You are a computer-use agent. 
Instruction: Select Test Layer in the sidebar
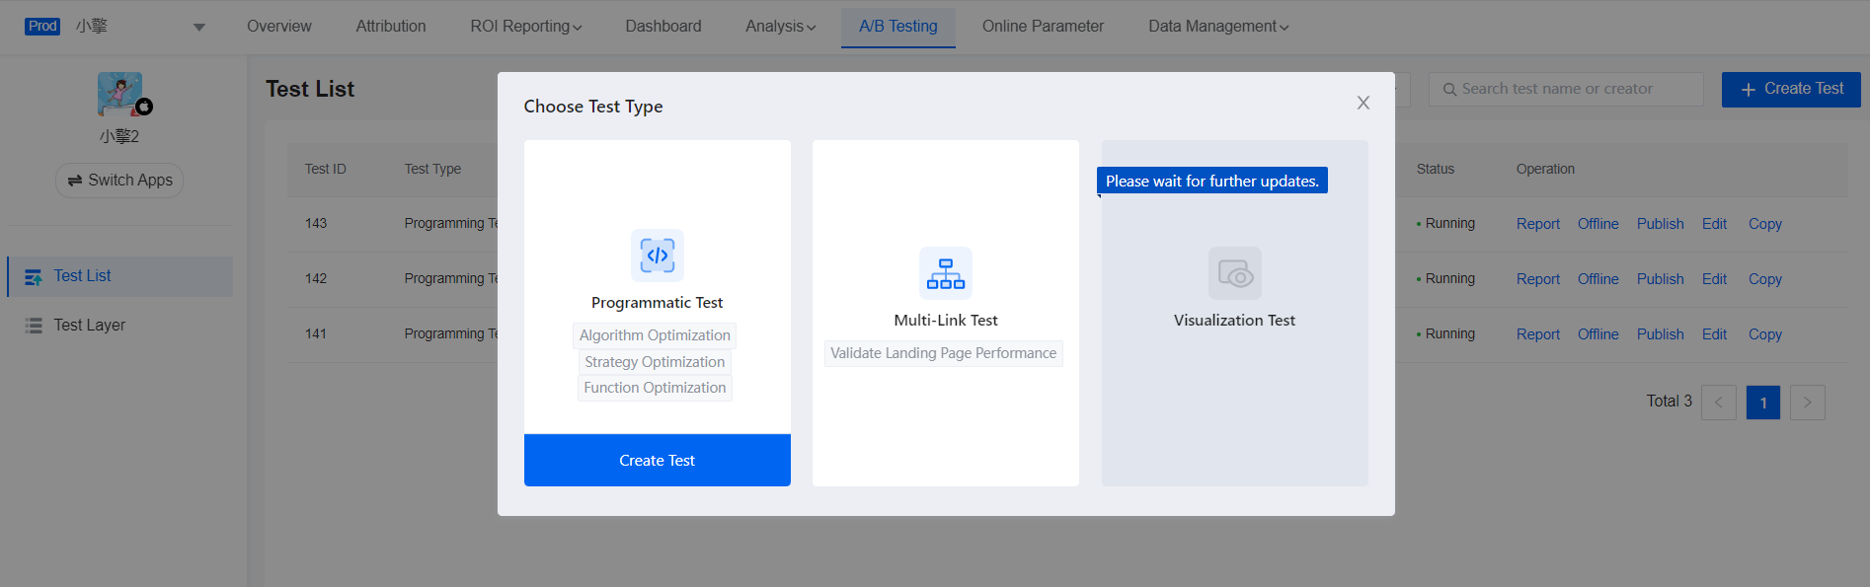click(120, 326)
